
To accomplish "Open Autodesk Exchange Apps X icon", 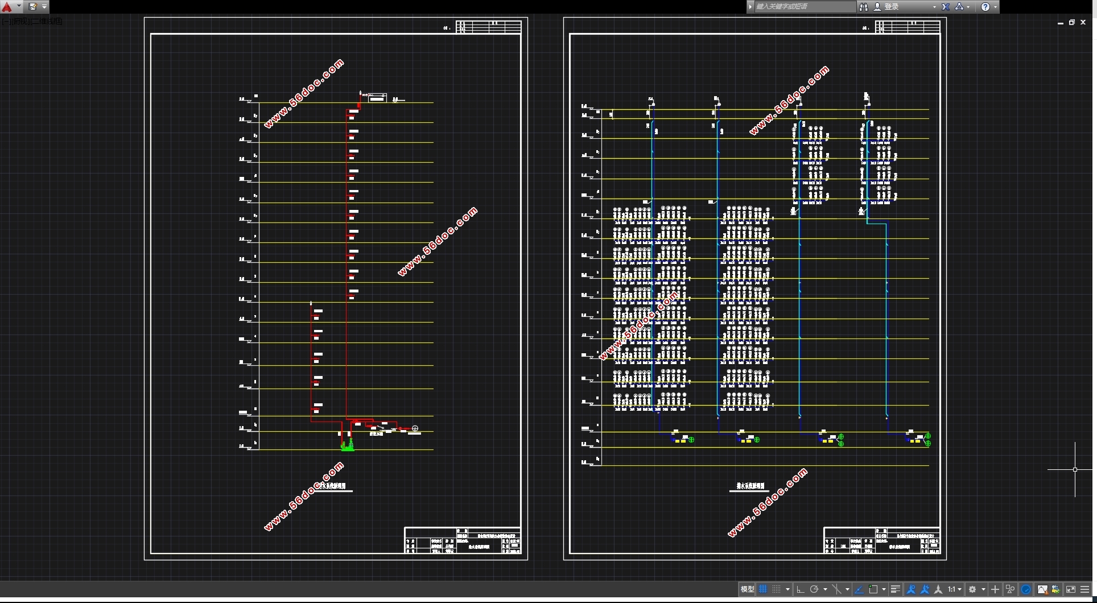I will pyautogui.click(x=946, y=7).
